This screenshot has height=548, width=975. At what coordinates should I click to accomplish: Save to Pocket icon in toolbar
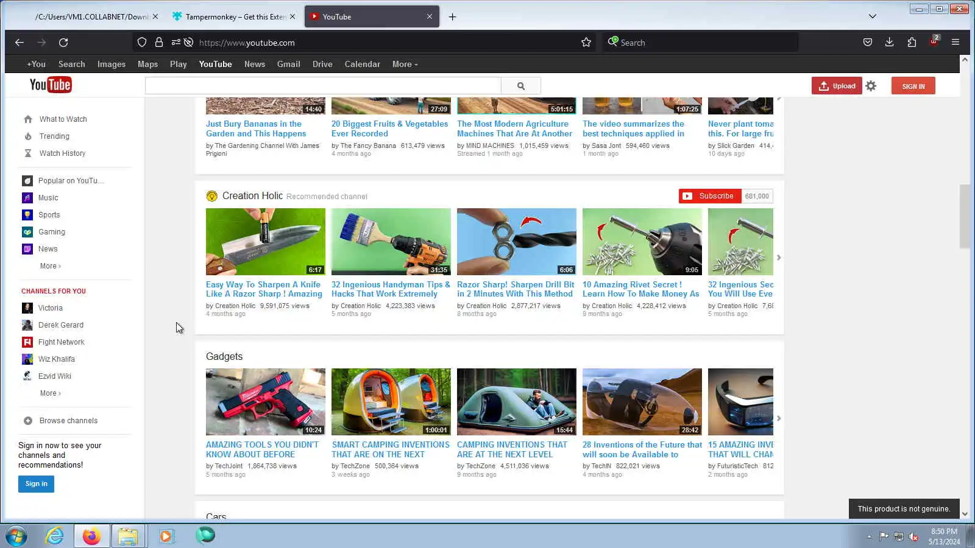[868, 43]
